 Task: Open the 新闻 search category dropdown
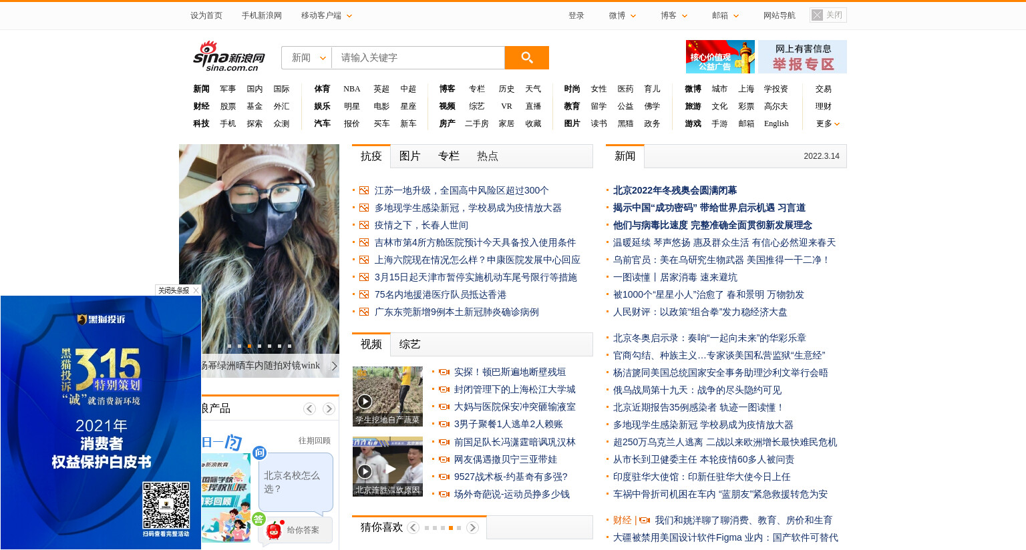pyautogui.click(x=307, y=58)
